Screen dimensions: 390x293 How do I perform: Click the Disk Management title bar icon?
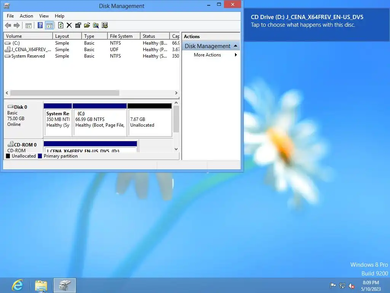coord(7,5)
